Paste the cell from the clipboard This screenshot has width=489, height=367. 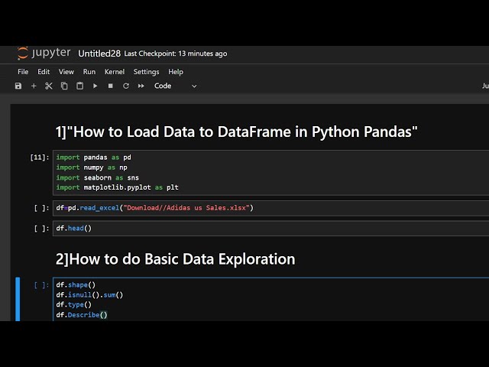coord(79,86)
